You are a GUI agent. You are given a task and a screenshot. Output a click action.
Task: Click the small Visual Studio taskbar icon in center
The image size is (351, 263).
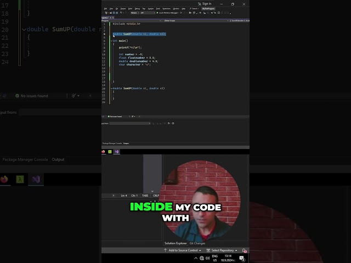117,152
